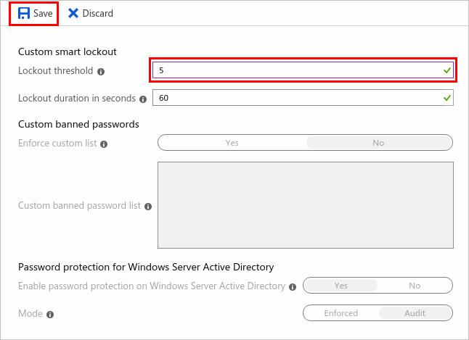
Task: Click the "Custom smart lockout" heading
Action: (x=68, y=51)
